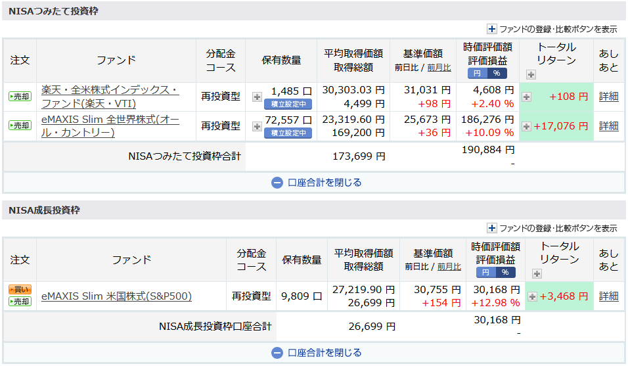
Task: Switch NISAつみたて投資枠 valuation display to 円
Action: (x=478, y=73)
